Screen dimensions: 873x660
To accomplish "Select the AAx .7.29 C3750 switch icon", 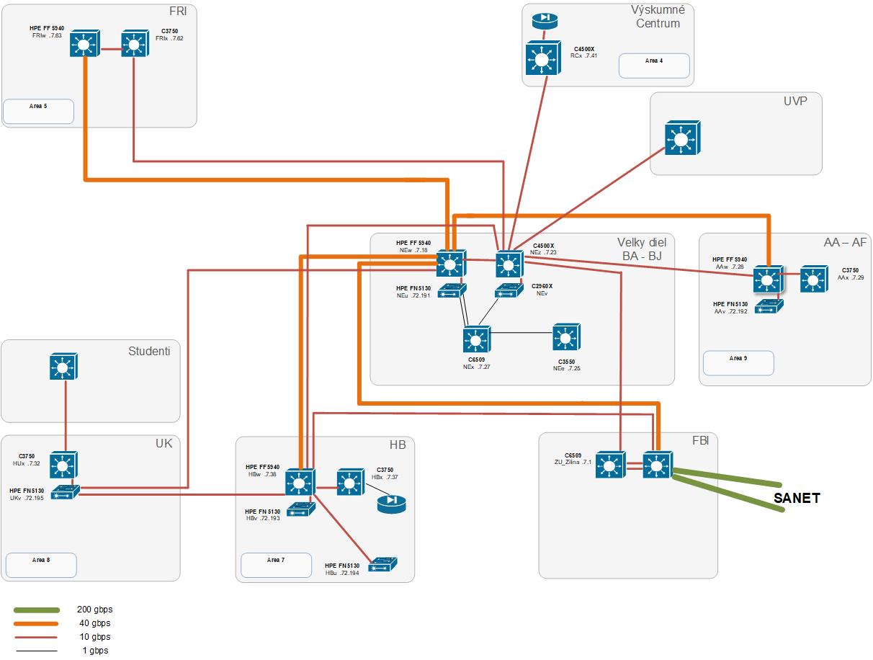I will coord(814,277).
